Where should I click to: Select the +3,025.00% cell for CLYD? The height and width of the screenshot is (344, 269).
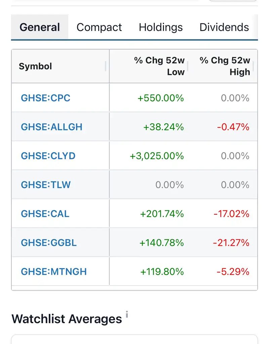tap(157, 156)
